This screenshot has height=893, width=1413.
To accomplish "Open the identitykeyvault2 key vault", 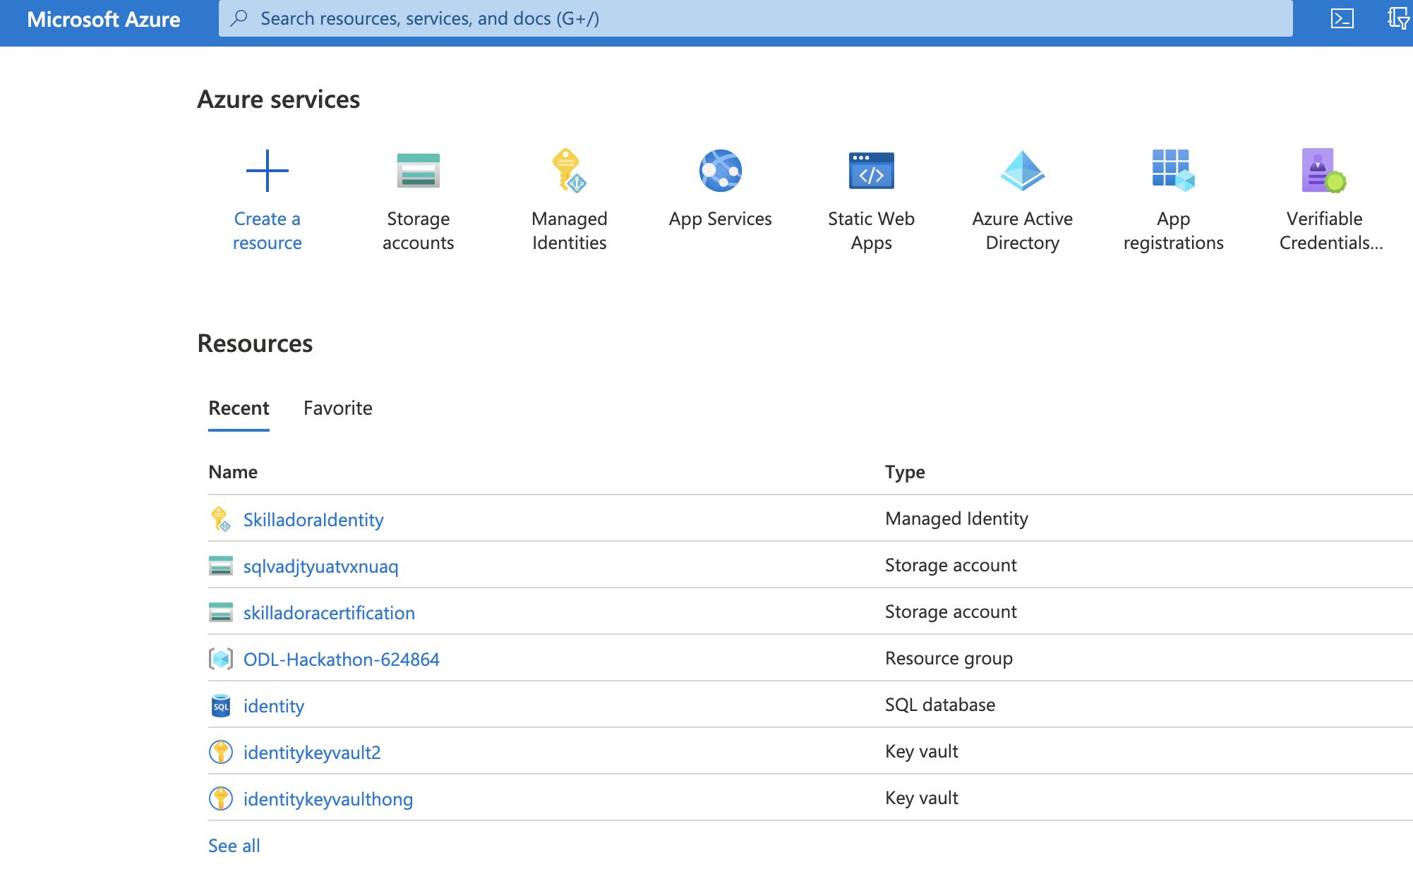I will (311, 753).
